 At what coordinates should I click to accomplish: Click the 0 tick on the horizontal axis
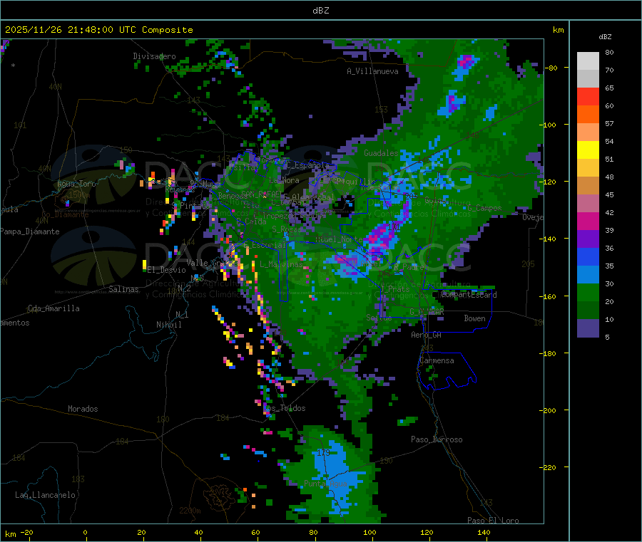(x=85, y=532)
